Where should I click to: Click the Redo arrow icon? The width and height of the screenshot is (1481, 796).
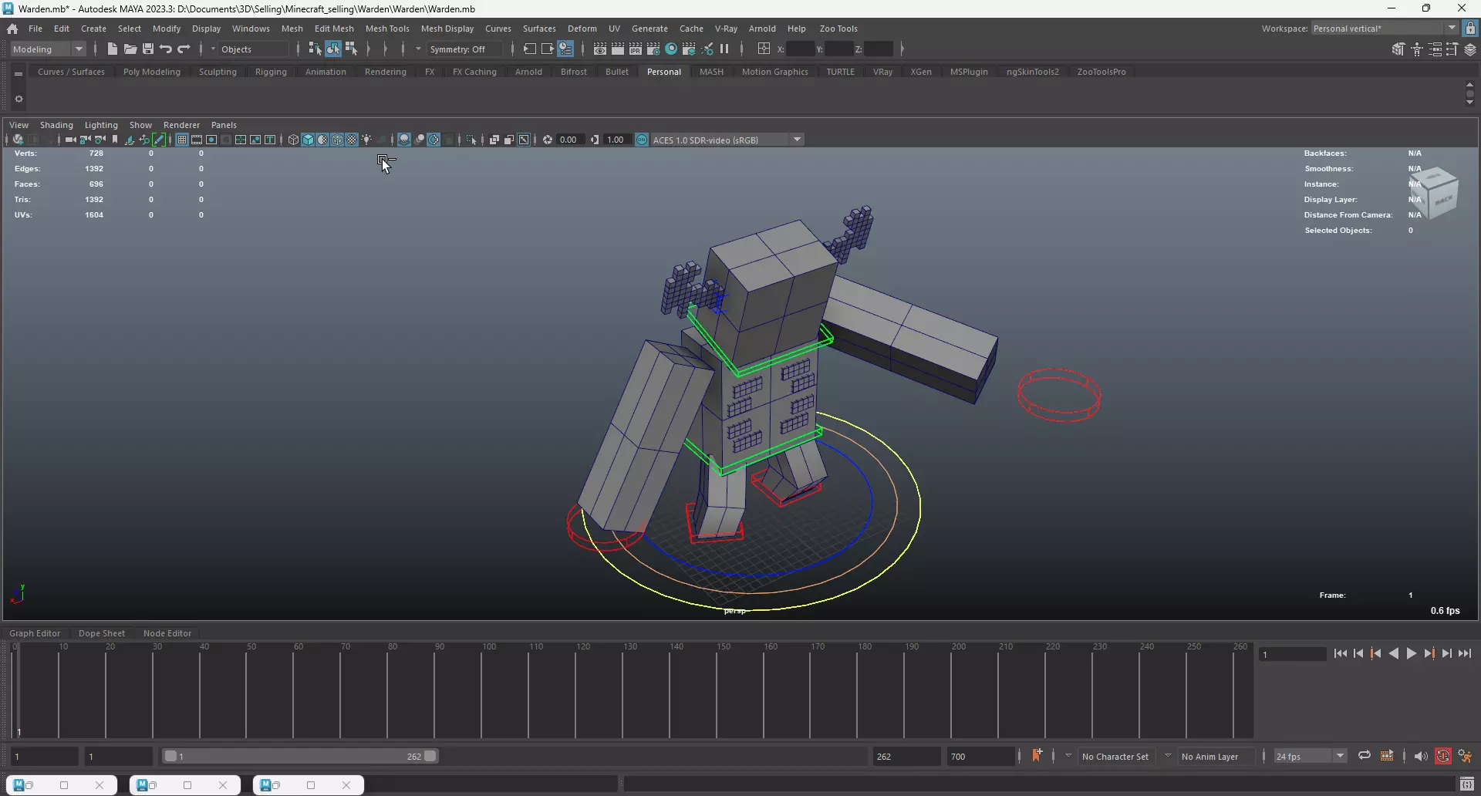(184, 49)
